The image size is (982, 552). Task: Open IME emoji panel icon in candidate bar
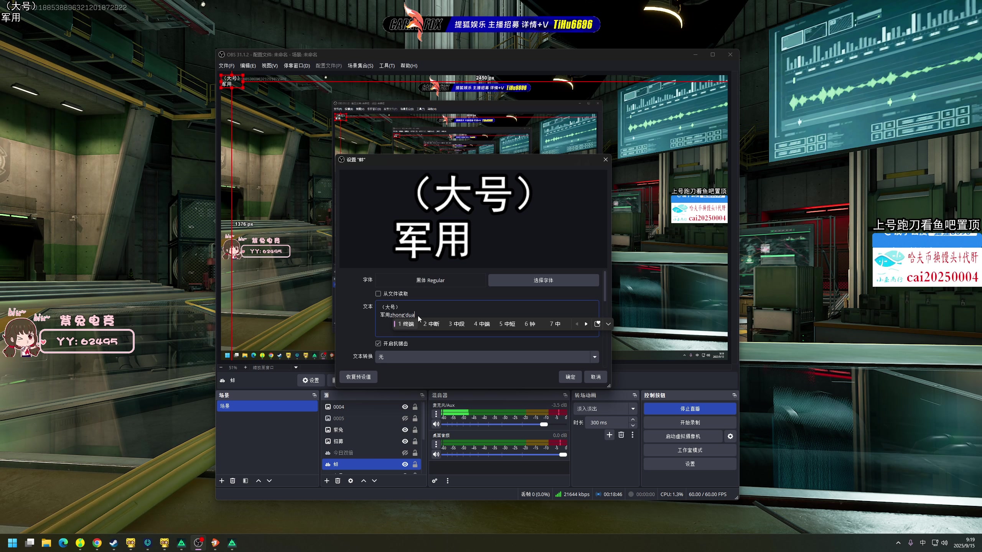[597, 324]
